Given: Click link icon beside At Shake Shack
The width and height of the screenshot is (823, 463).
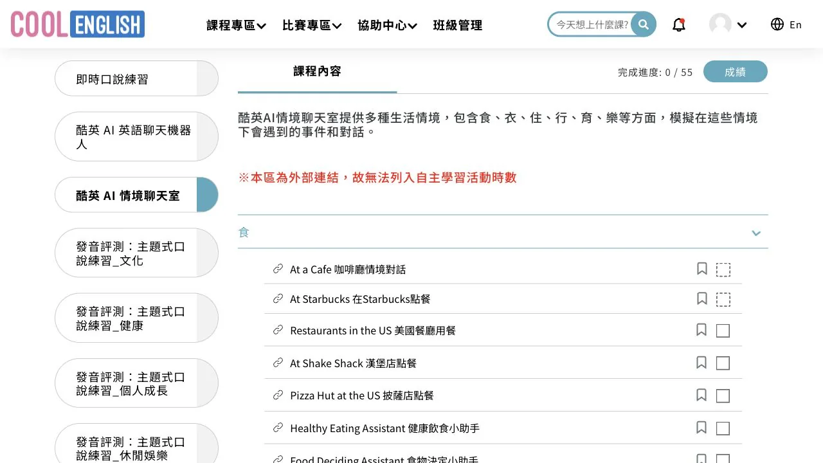Looking at the screenshot, I should [x=278, y=363].
